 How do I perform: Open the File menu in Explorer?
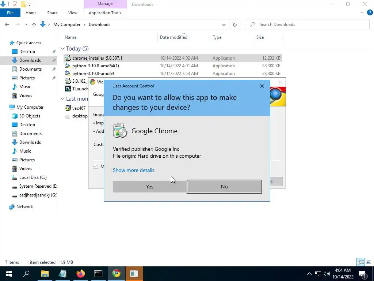click(10, 13)
